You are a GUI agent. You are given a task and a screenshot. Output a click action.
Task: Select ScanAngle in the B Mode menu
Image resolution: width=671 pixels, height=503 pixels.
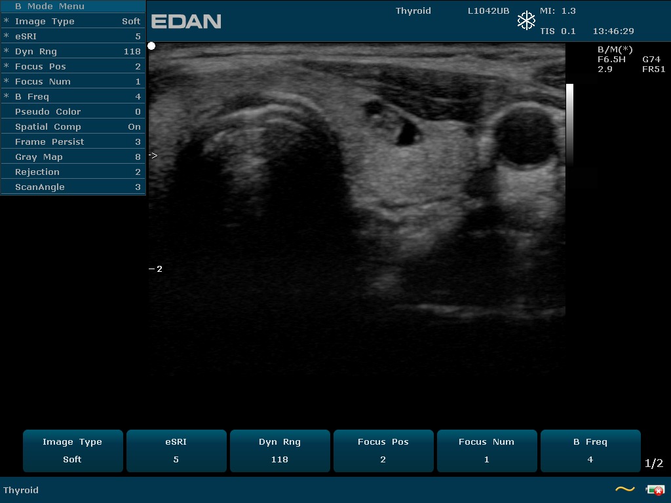coord(73,187)
